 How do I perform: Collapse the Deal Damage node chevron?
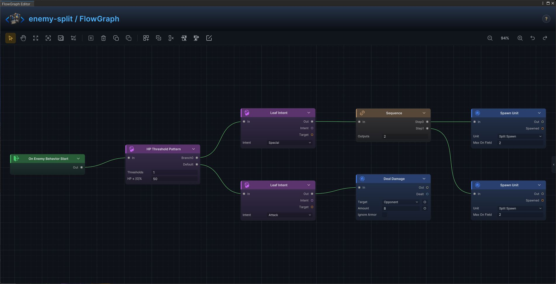(x=424, y=179)
